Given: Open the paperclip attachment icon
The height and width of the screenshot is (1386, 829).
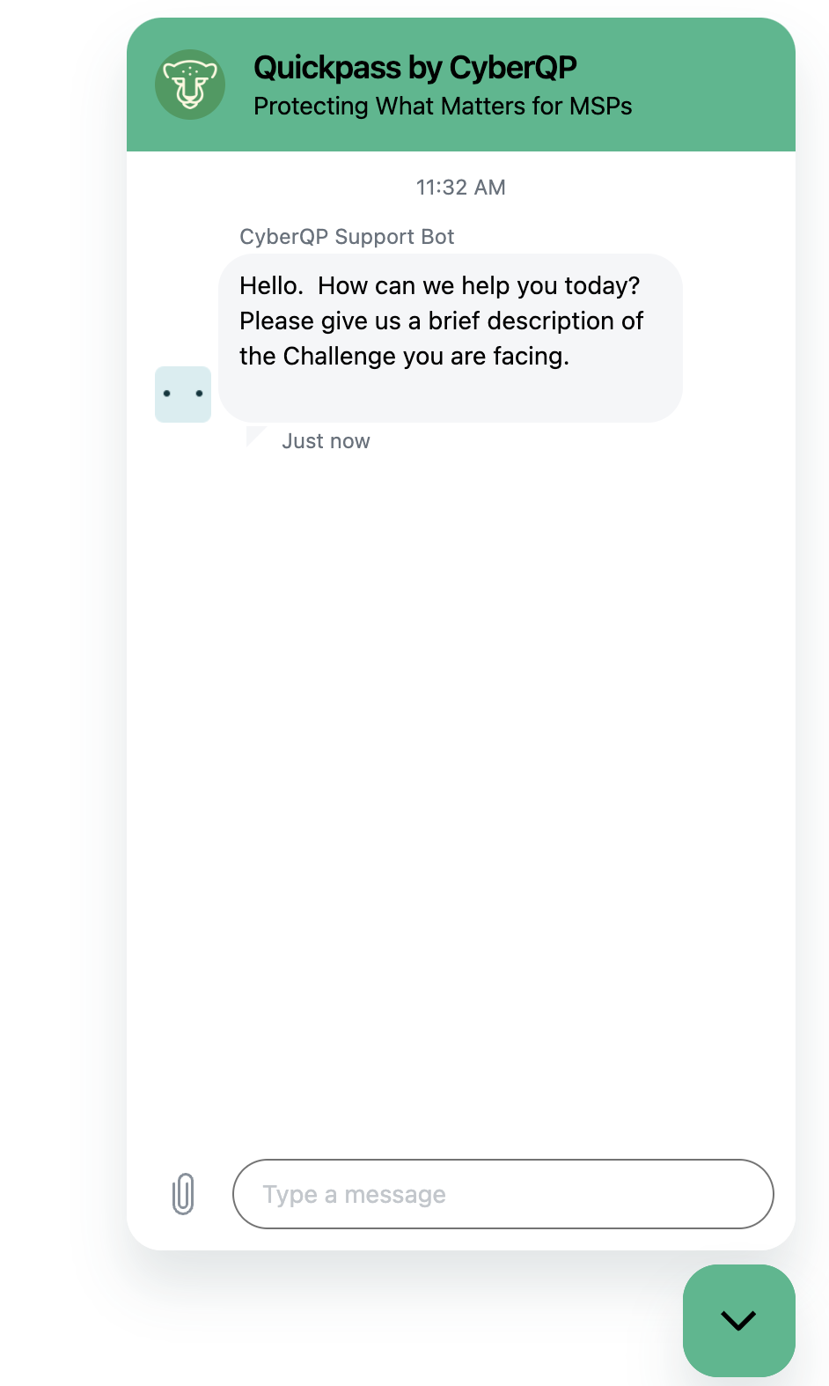Looking at the screenshot, I should (183, 1194).
